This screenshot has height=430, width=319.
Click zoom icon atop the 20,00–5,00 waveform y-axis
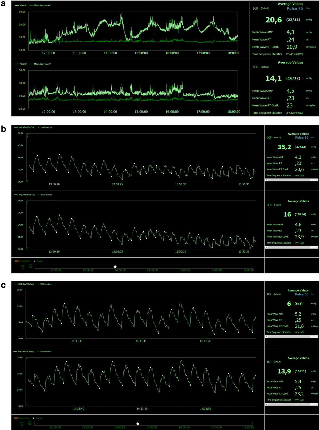click(27, 359)
